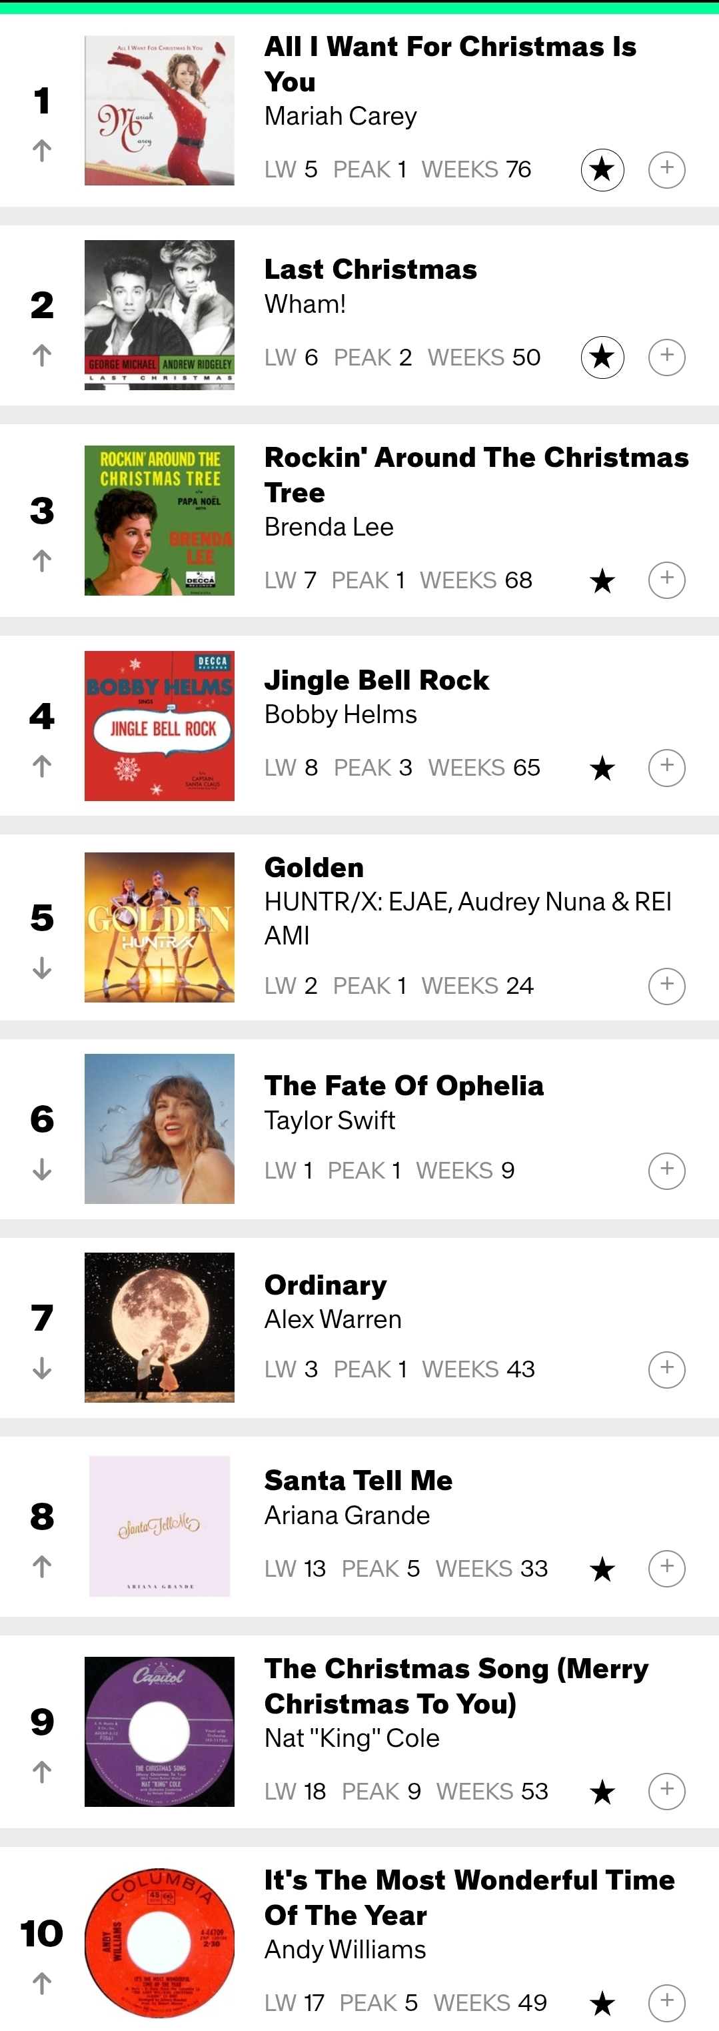Image resolution: width=719 pixels, height=2031 pixels.
Task: Click the star icon for Santa Tell Me
Action: tap(602, 1569)
